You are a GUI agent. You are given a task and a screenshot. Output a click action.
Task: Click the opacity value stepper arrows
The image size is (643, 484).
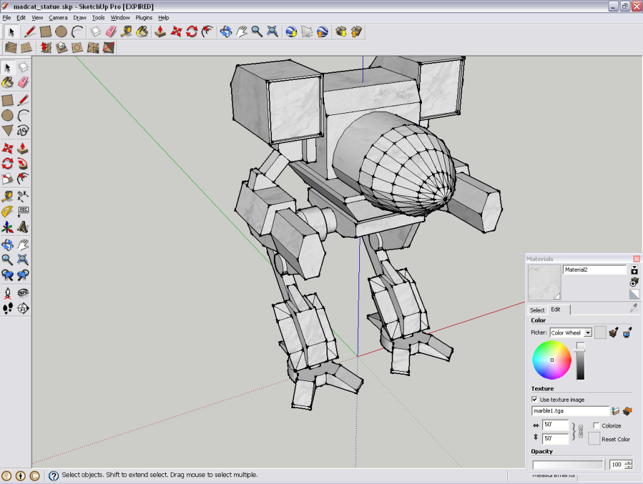(x=628, y=465)
